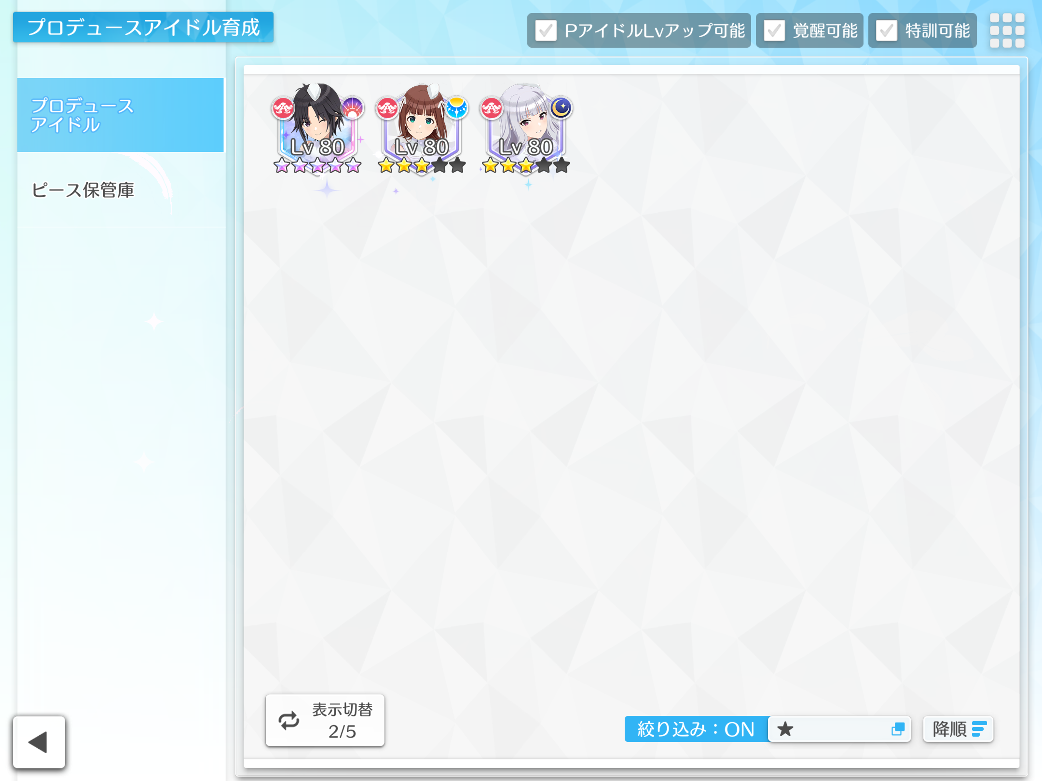Screen dimensions: 1042x781
Task: Click red type emblem on silver-haired idol
Action: pyautogui.click(x=492, y=108)
